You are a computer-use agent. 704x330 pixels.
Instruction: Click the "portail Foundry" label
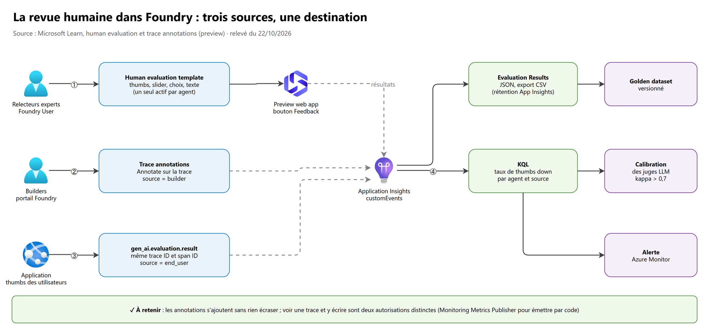[36, 198]
